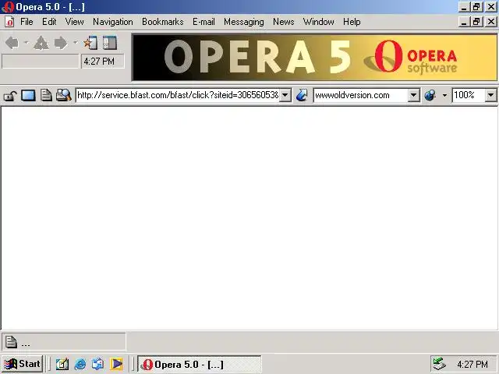
Task: Open Back history dropdown arrow
Action: 26,43
